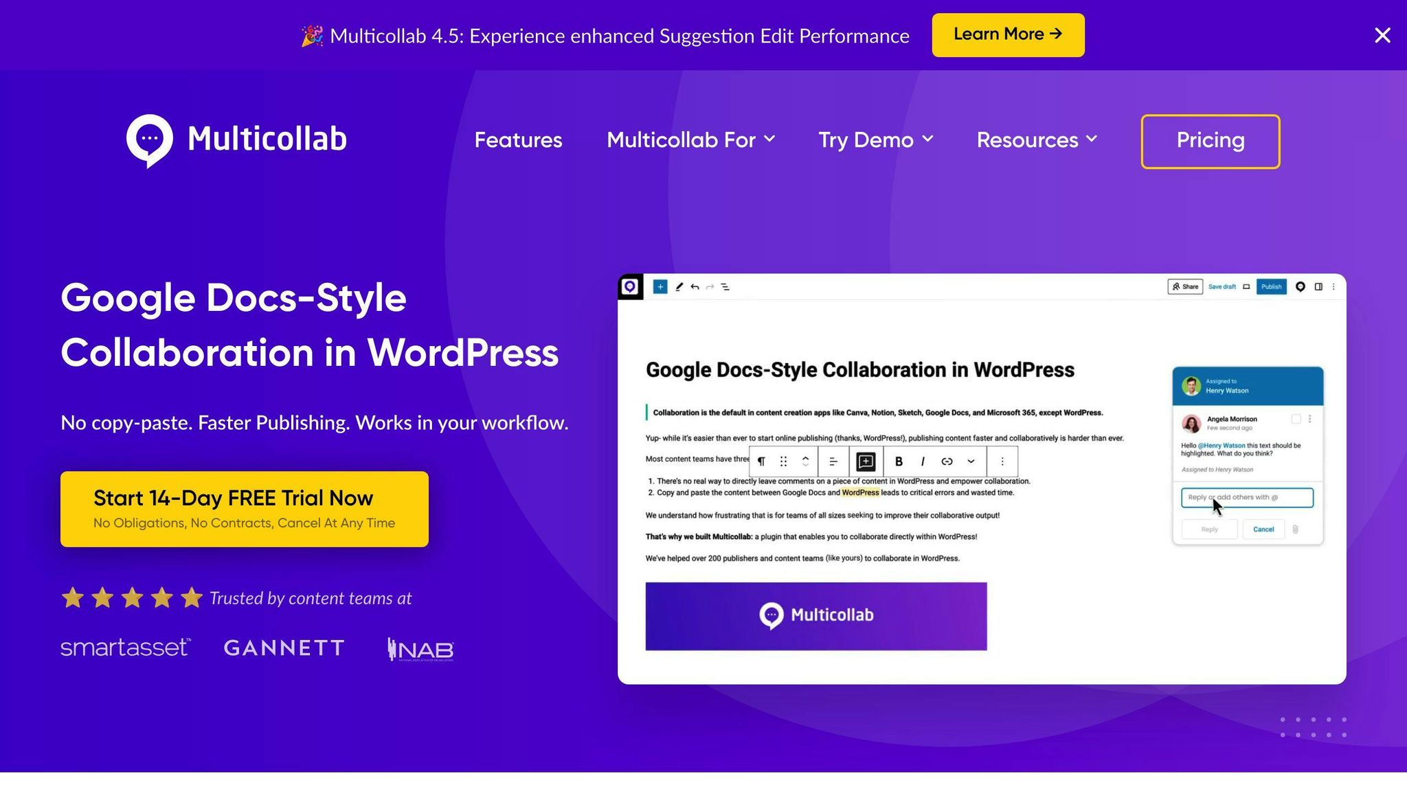Close the announcement banner with the X
1407x791 pixels.
[x=1382, y=35]
